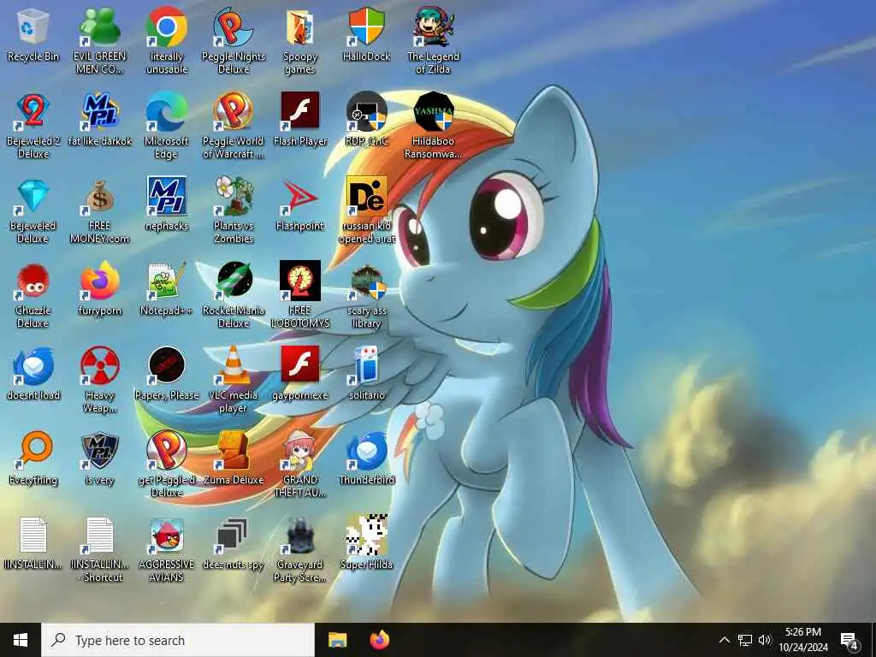Select the HalloDock shield icon
The image size is (876, 657).
tap(366, 27)
